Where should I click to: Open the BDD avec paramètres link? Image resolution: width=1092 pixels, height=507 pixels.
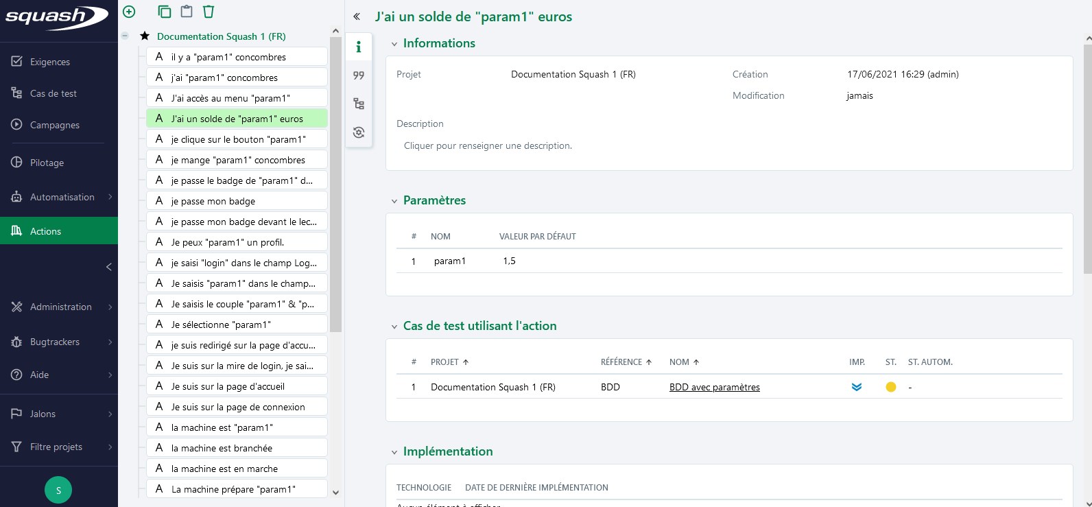coord(714,387)
